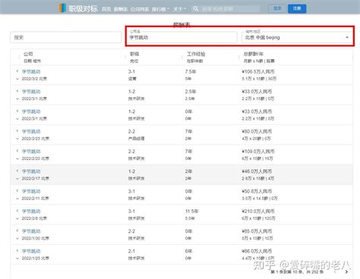Expand down chevron beside 2022/2/25 北京
Viewport: 360px width, 279px height.
pyautogui.click(x=17, y=139)
